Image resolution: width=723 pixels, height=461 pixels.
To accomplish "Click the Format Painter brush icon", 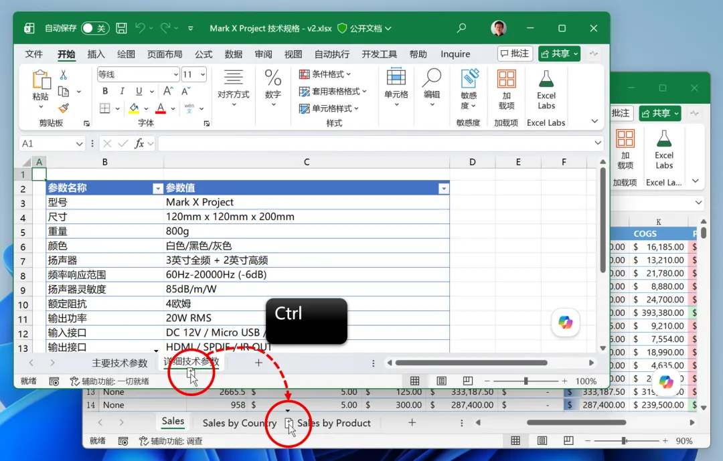I will pyautogui.click(x=64, y=108).
